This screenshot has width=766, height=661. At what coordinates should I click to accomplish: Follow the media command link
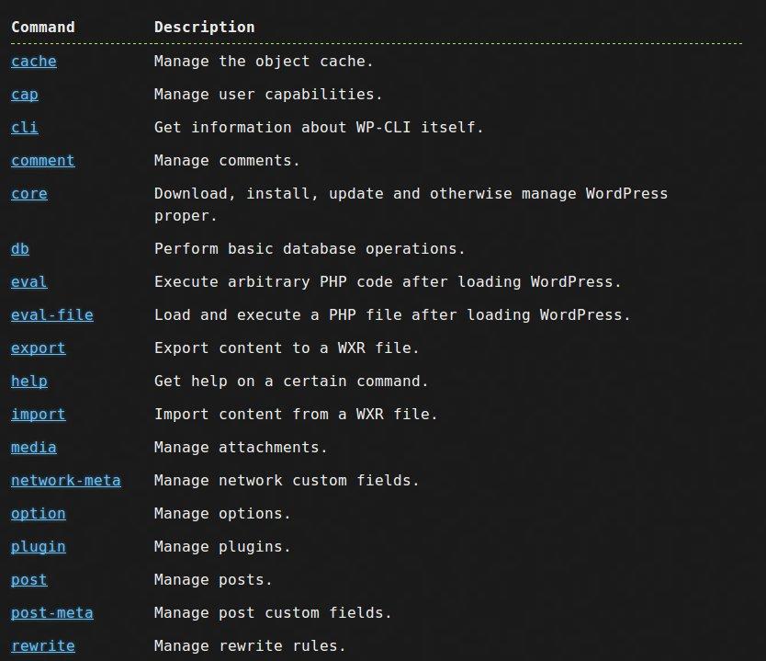pyautogui.click(x=34, y=448)
